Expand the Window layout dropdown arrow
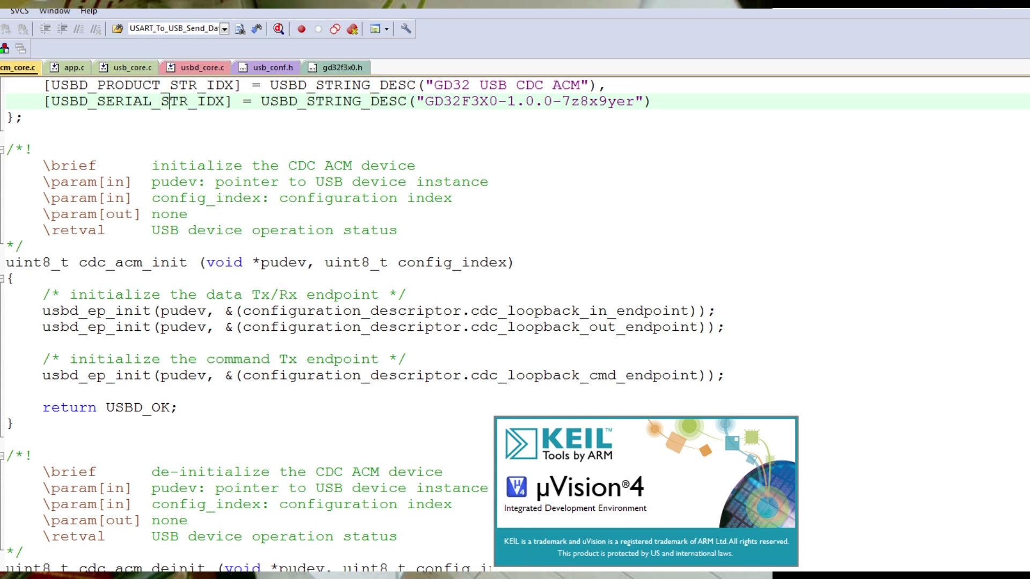 [x=386, y=29]
